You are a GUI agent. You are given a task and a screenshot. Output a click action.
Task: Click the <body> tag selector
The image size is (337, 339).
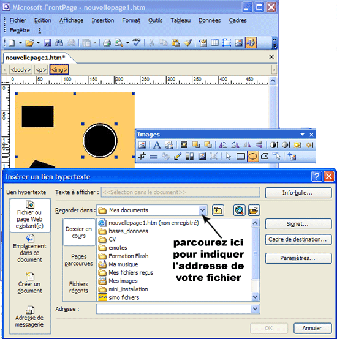pyautogui.click(x=21, y=70)
